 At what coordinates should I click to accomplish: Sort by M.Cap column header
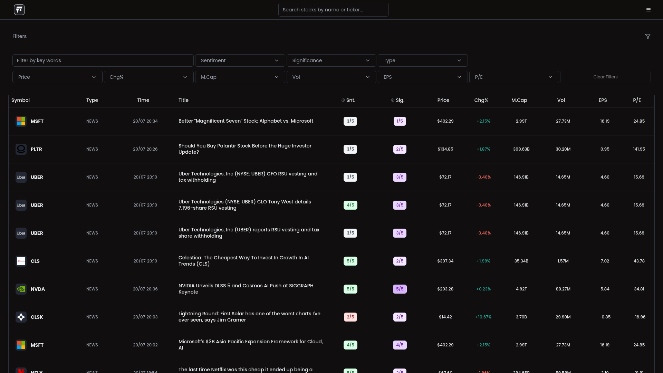tap(519, 100)
